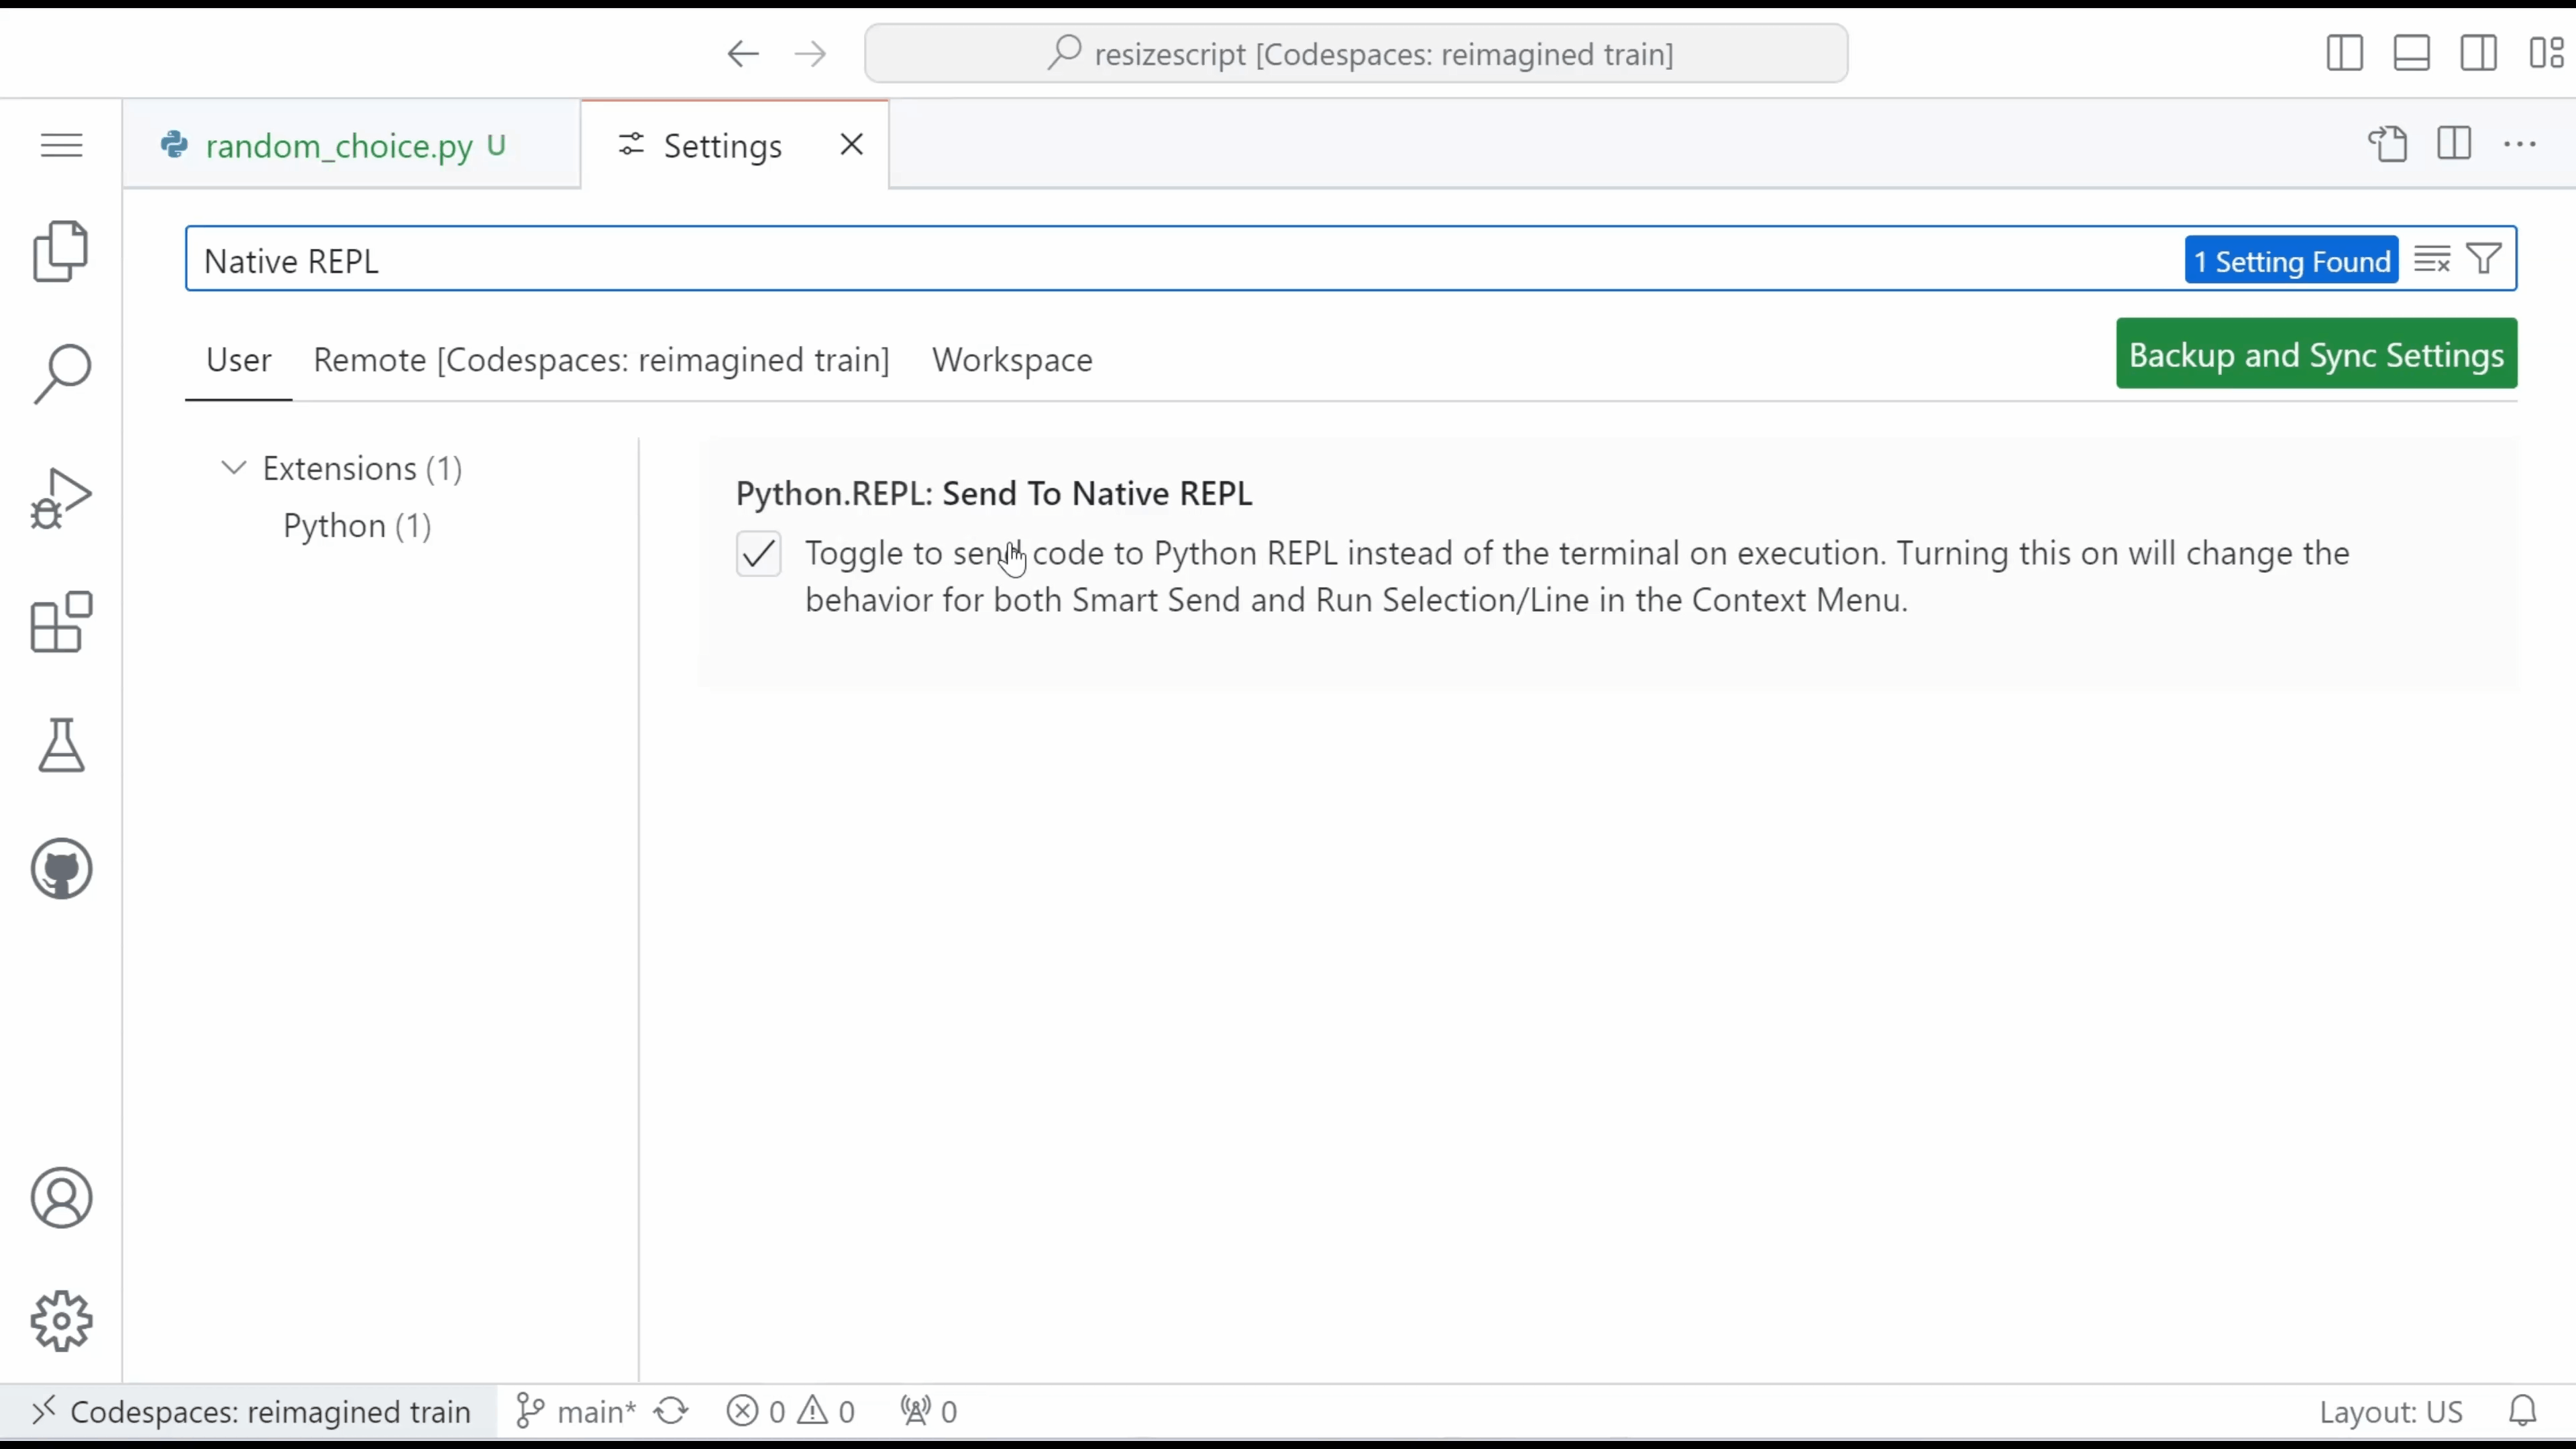Click the Run and Debug sidebar icon

[62, 500]
